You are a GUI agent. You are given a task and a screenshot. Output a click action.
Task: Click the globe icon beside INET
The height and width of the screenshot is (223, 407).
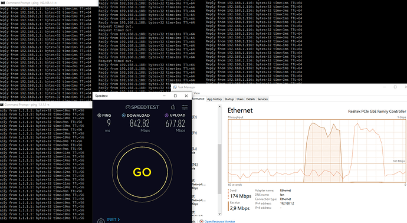click(x=101, y=221)
